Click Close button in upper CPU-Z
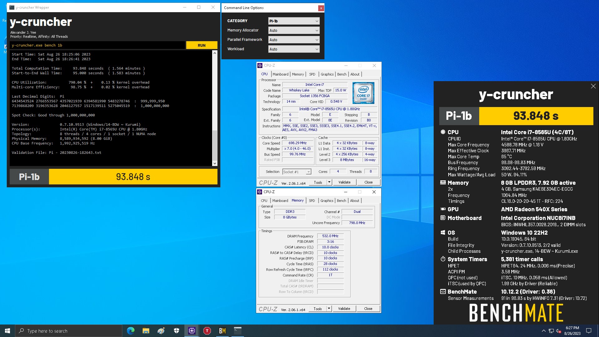The width and height of the screenshot is (599, 337). click(368, 182)
